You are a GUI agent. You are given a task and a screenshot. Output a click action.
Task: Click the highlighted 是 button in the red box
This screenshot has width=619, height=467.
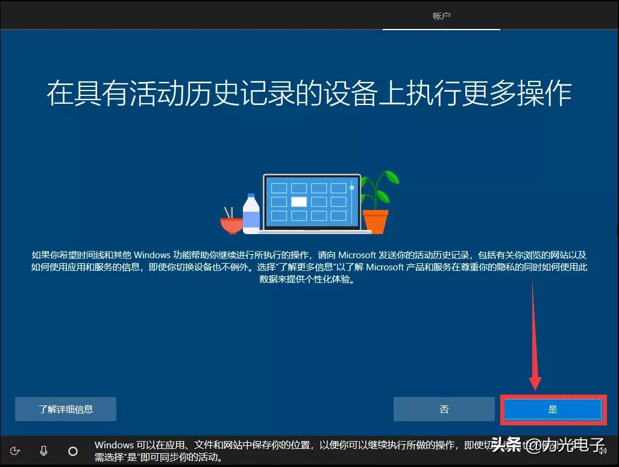tap(552, 408)
